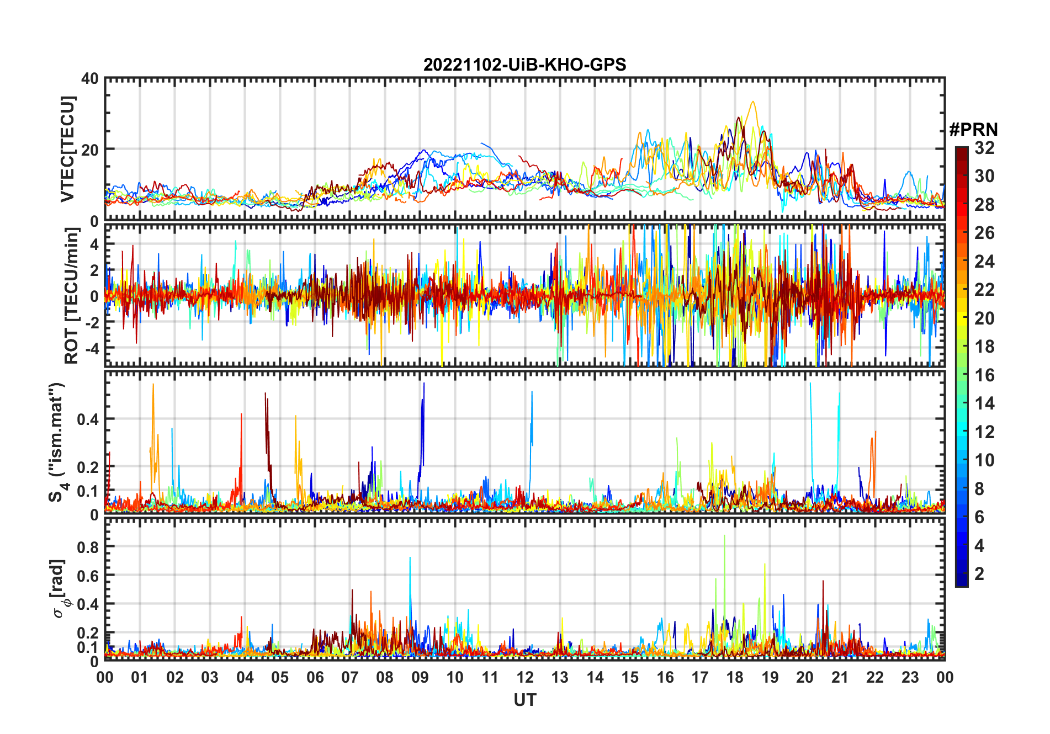Image resolution: width=1050 pixels, height=734 pixels.
Task: Click colorbar tick label 24
Action: pyautogui.click(x=984, y=261)
